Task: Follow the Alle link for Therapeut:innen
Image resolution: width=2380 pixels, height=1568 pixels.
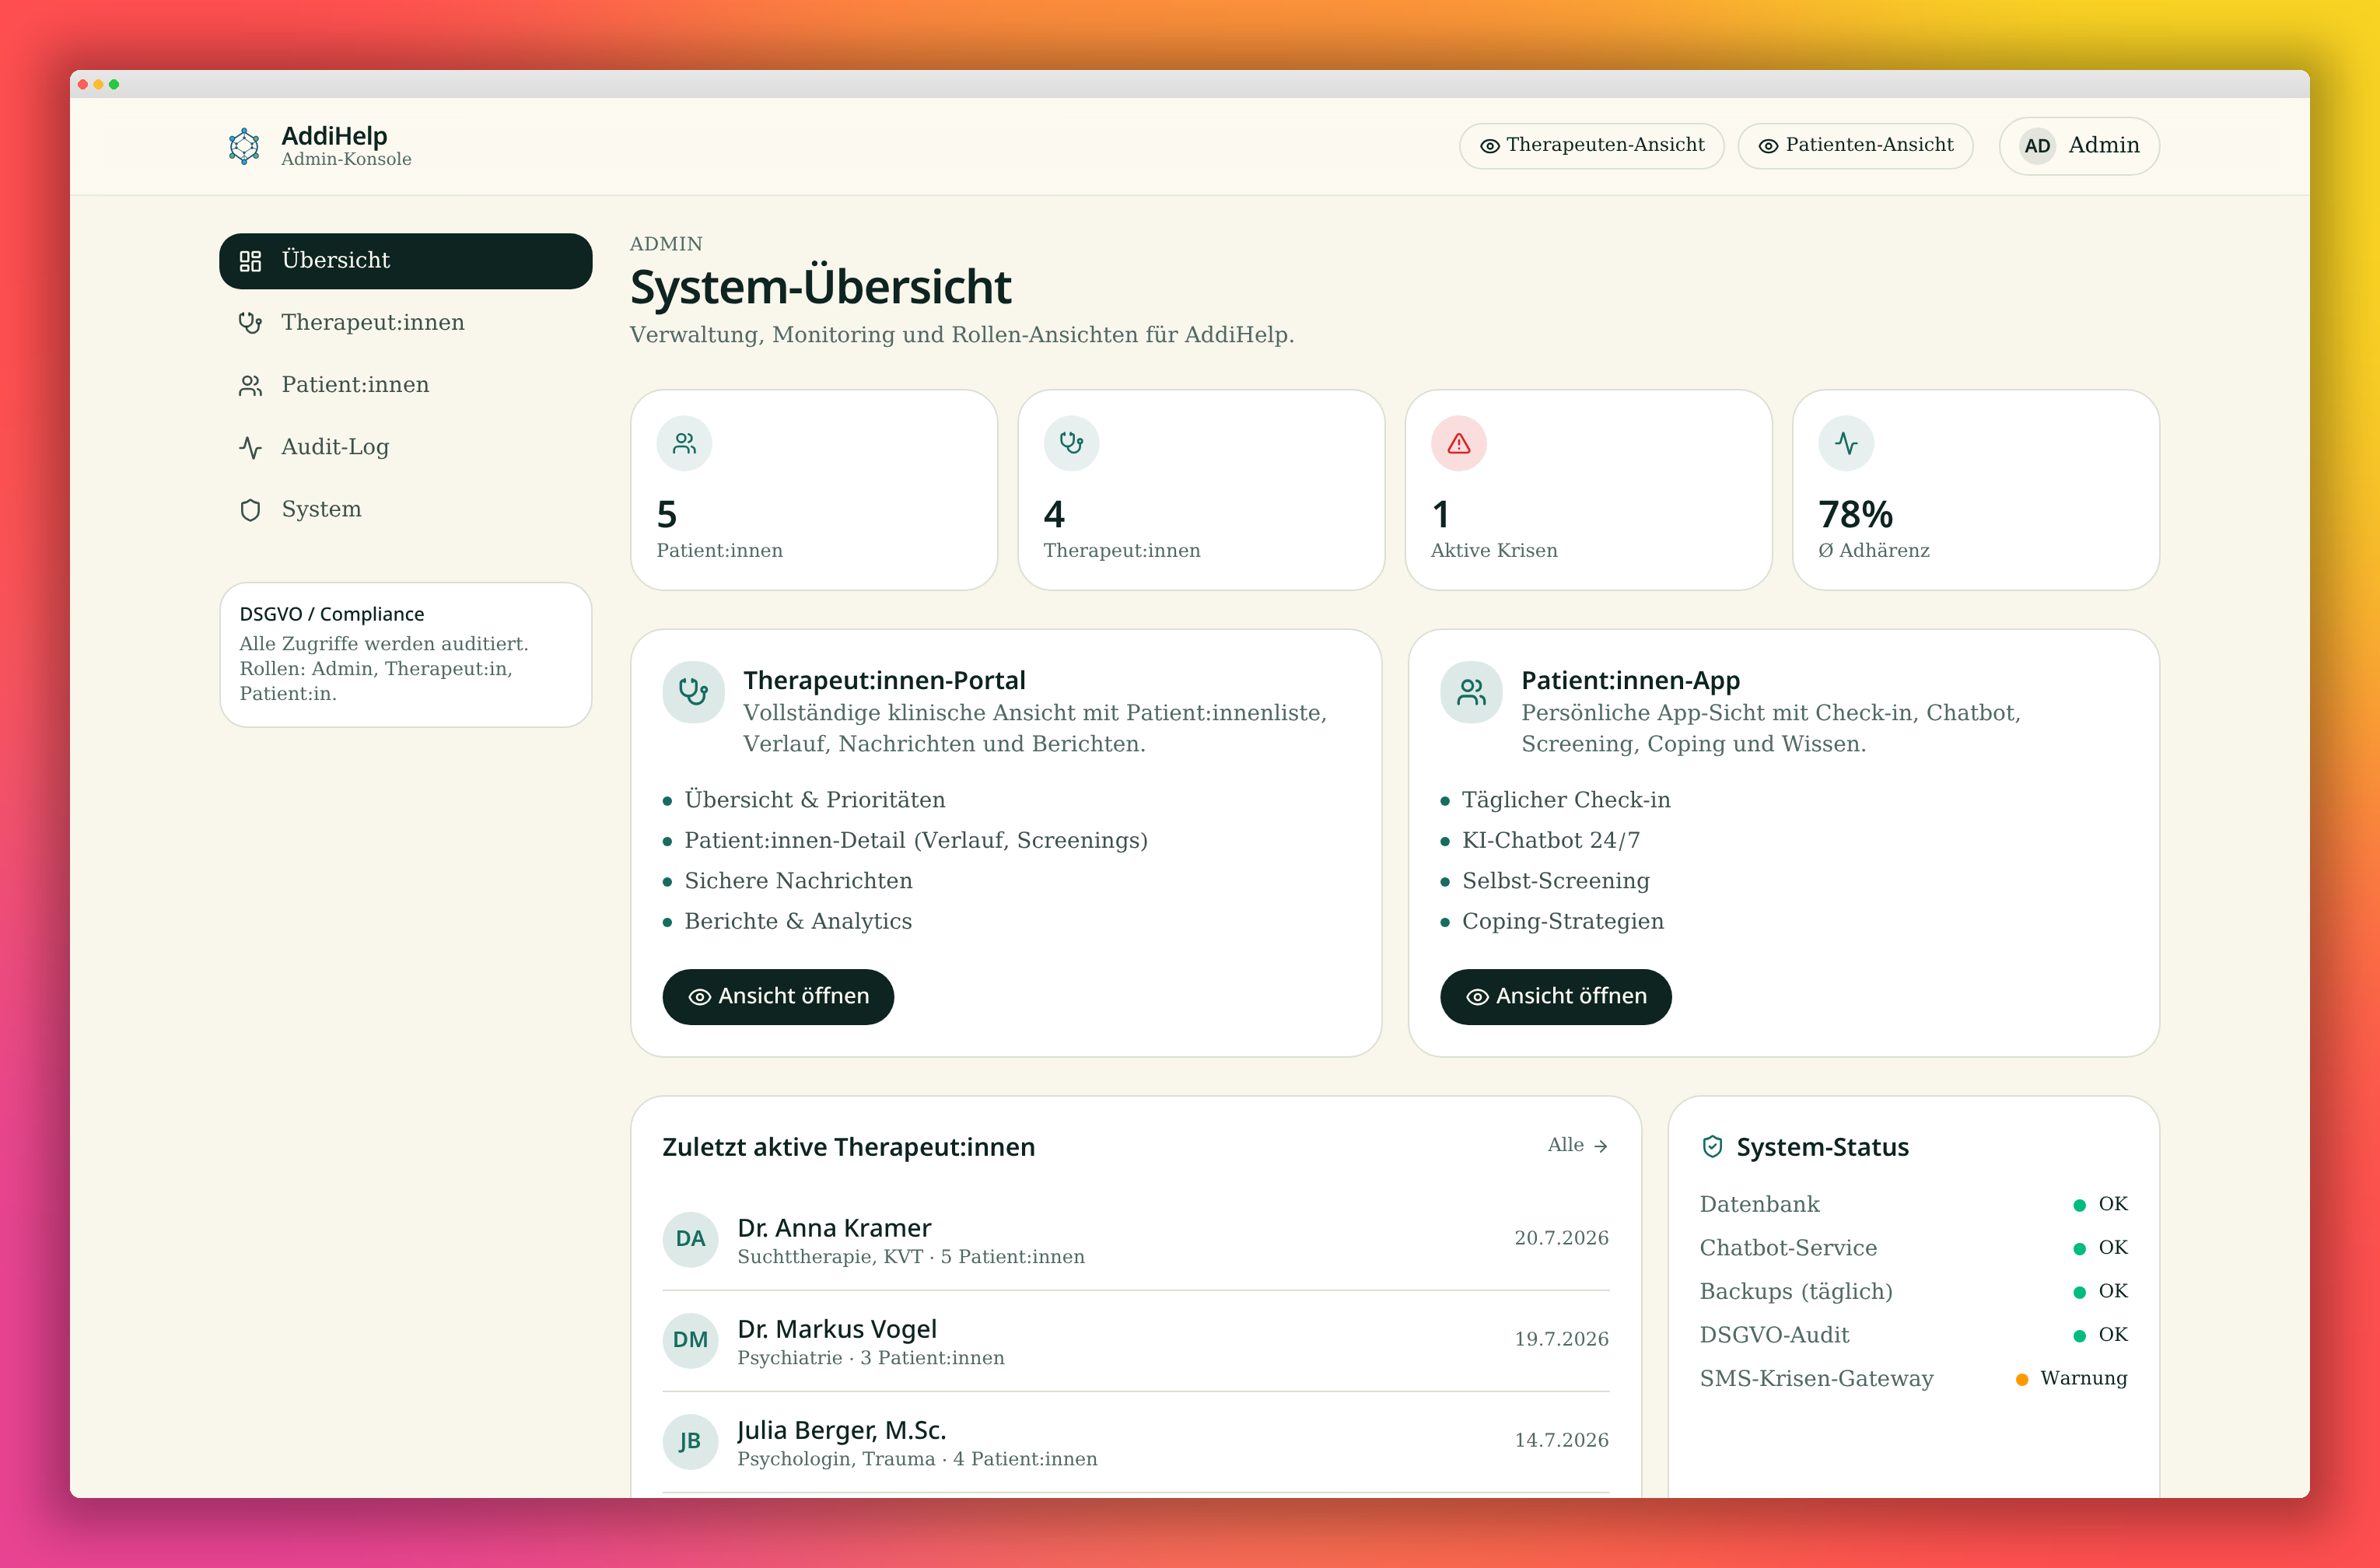Action: 1578,1146
